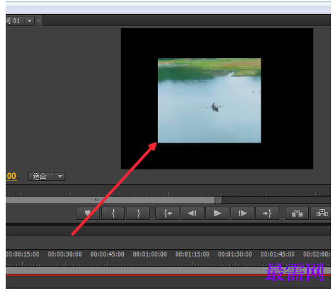The image size is (336, 292).
Task: Click the Extract button
Action: click(x=321, y=213)
